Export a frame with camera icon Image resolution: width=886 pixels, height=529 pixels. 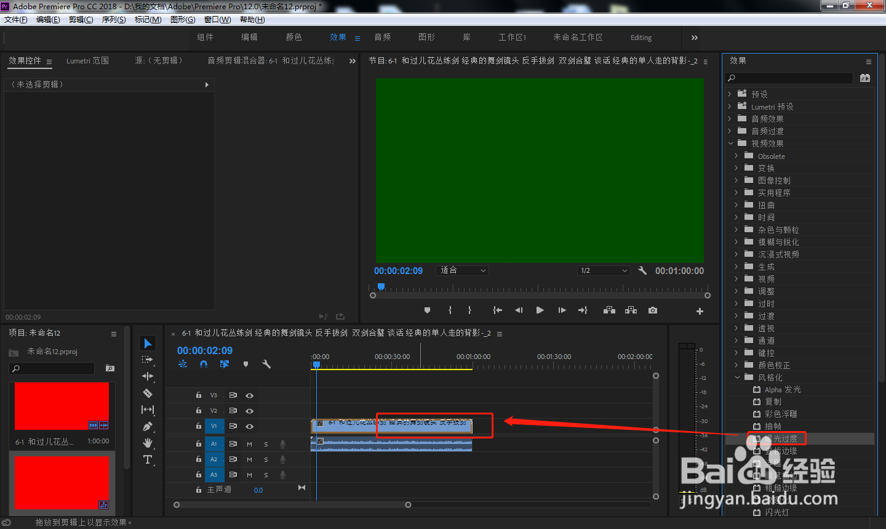653,310
